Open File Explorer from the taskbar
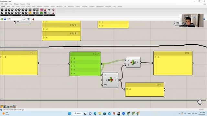 (100, 113)
